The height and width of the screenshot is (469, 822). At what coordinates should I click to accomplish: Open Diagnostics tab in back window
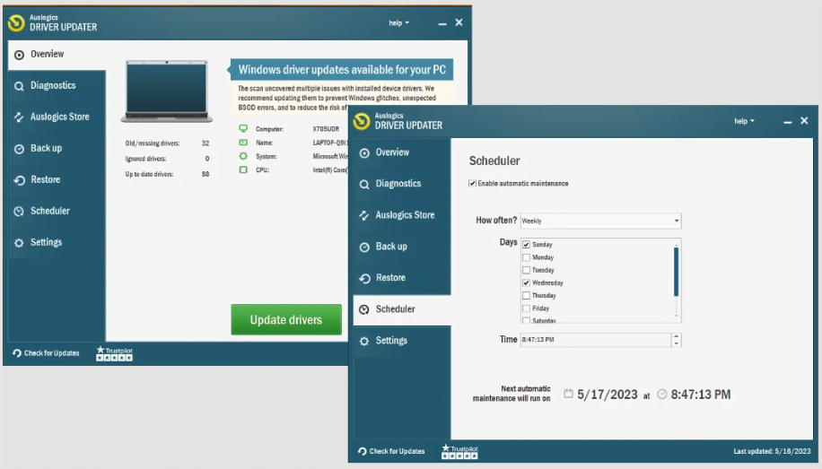coord(57,86)
